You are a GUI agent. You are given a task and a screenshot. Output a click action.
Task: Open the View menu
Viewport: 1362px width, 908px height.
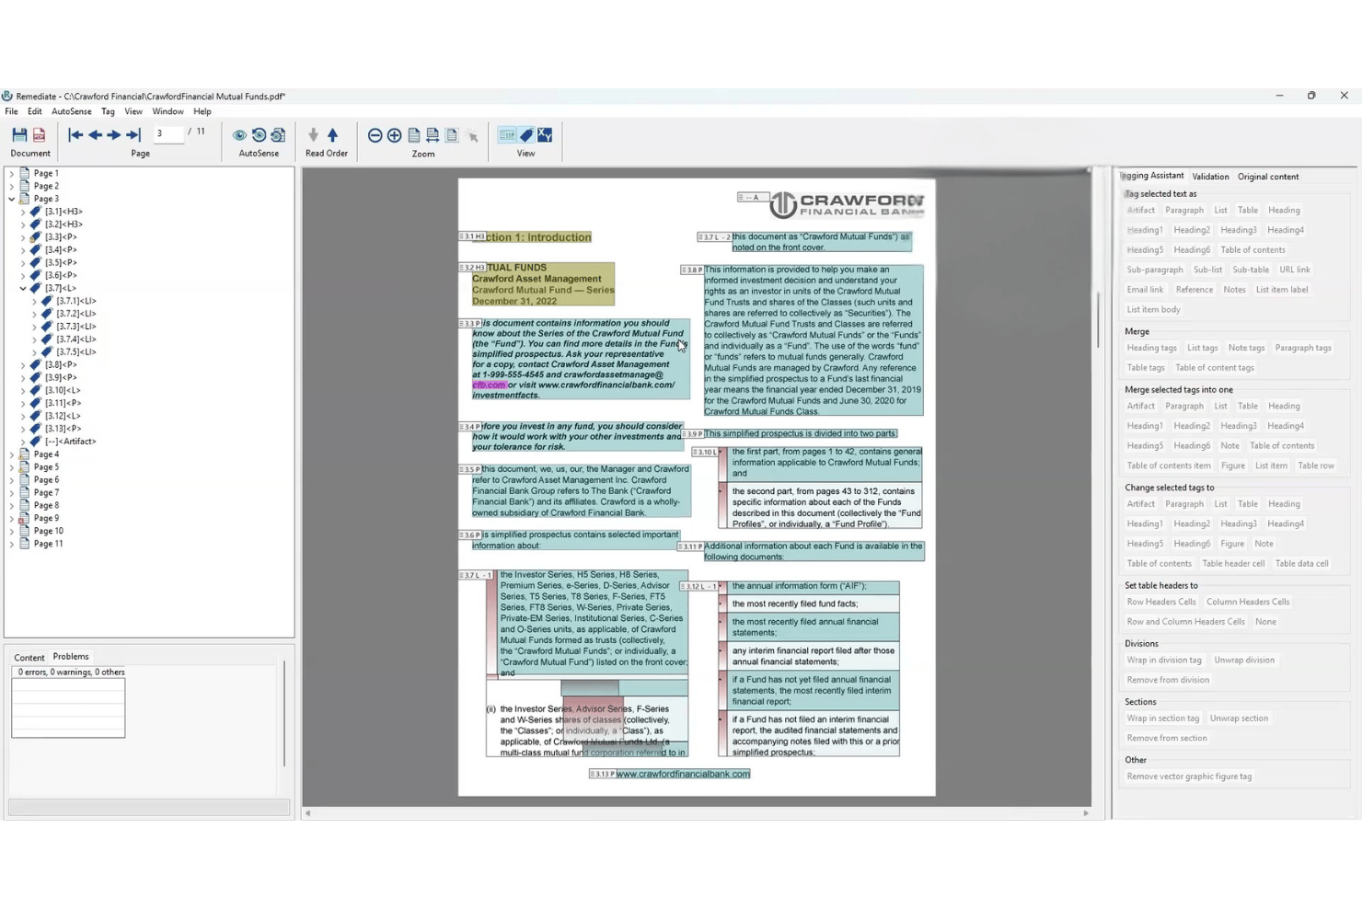click(x=133, y=111)
